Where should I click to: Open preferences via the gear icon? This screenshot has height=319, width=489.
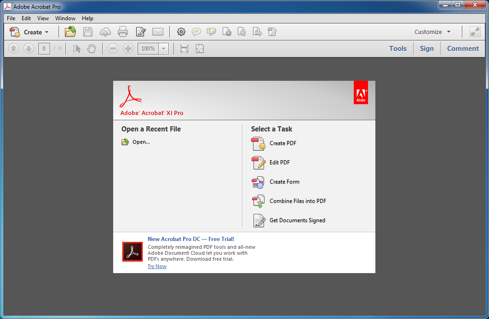click(x=181, y=32)
